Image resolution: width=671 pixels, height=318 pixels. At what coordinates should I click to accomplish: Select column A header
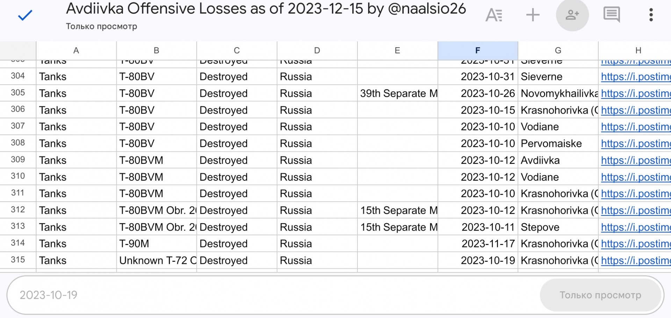76,51
